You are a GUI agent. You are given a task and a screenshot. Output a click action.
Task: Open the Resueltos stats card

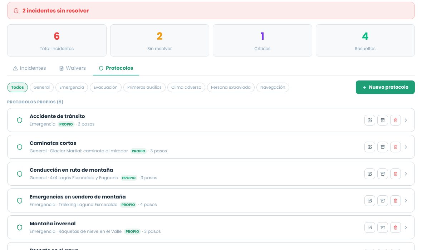coord(365,40)
